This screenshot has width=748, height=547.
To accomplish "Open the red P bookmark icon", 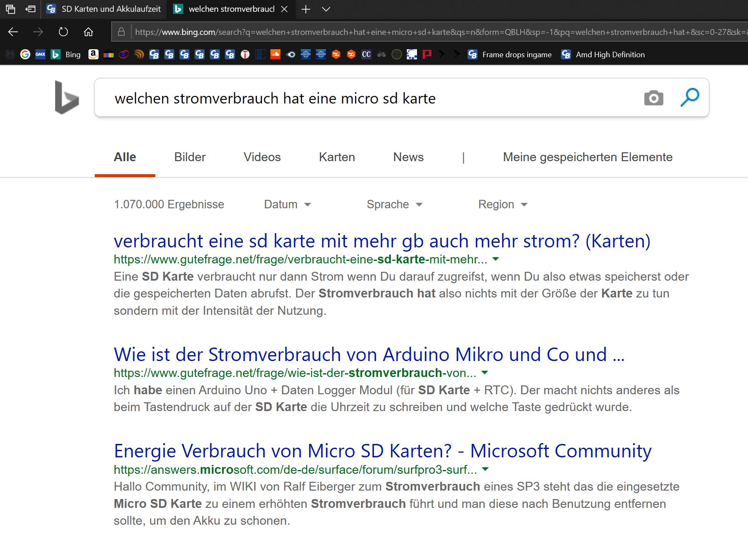I will pos(427,54).
